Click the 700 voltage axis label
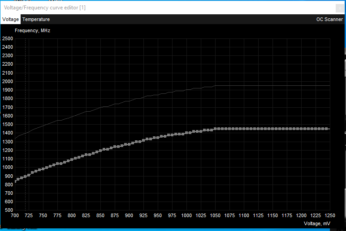The width and height of the screenshot is (346, 231). coord(15,216)
